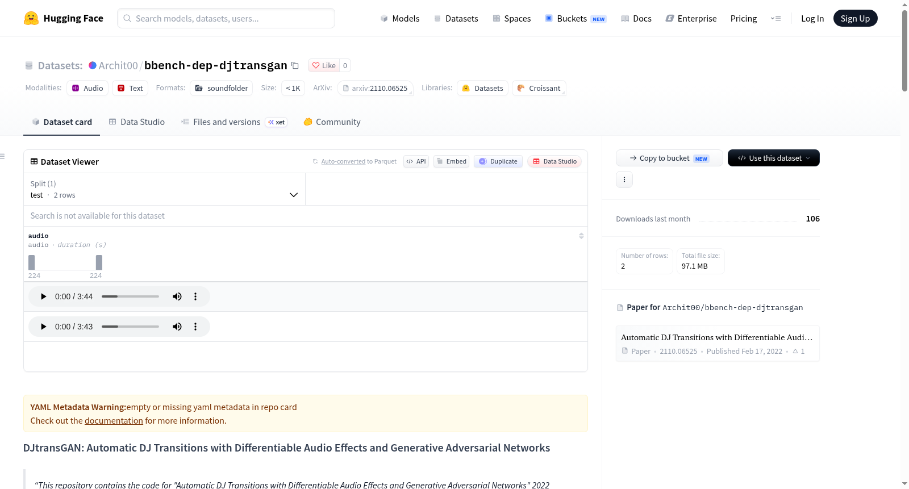Mute the 3:43 audio clip

click(x=177, y=327)
